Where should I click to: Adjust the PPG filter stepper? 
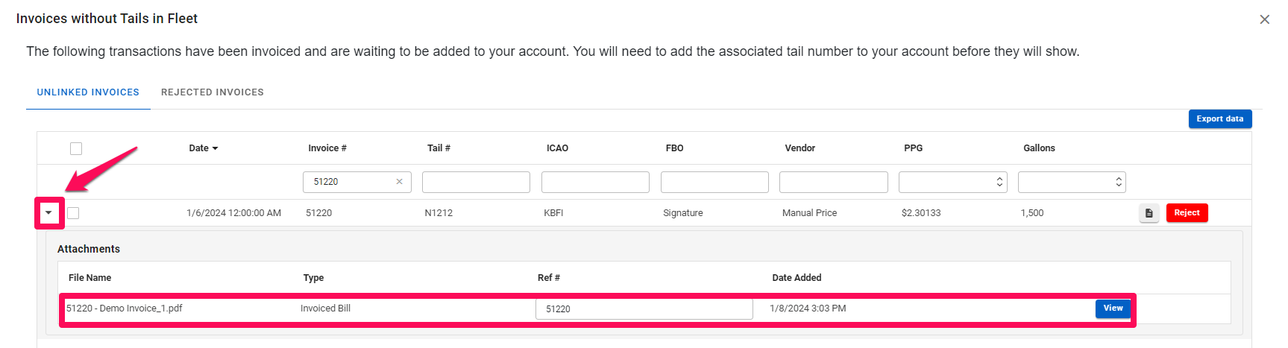point(999,182)
